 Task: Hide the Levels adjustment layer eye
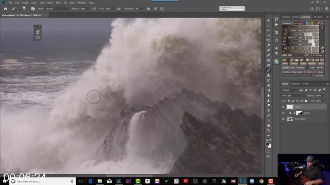coord(283,113)
